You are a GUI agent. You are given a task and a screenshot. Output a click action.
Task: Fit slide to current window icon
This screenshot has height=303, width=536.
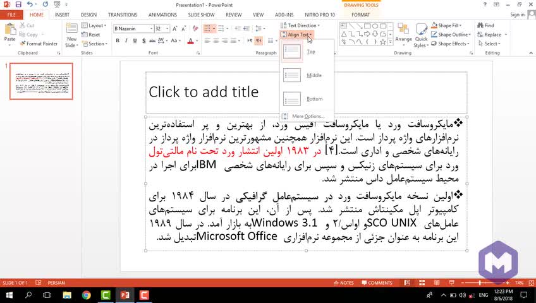click(x=531, y=283)
